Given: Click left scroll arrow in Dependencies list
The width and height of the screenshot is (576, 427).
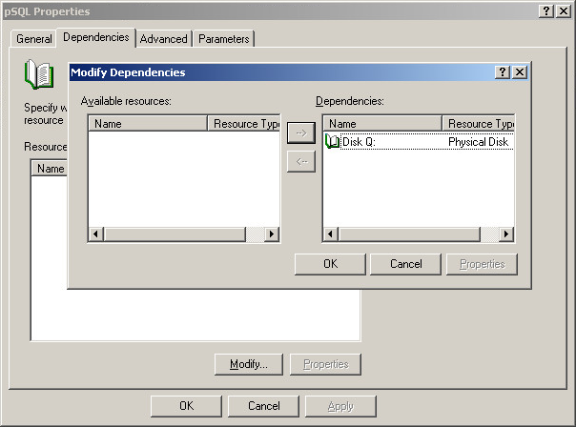Looking at the screenshot, I should [331, 234].
